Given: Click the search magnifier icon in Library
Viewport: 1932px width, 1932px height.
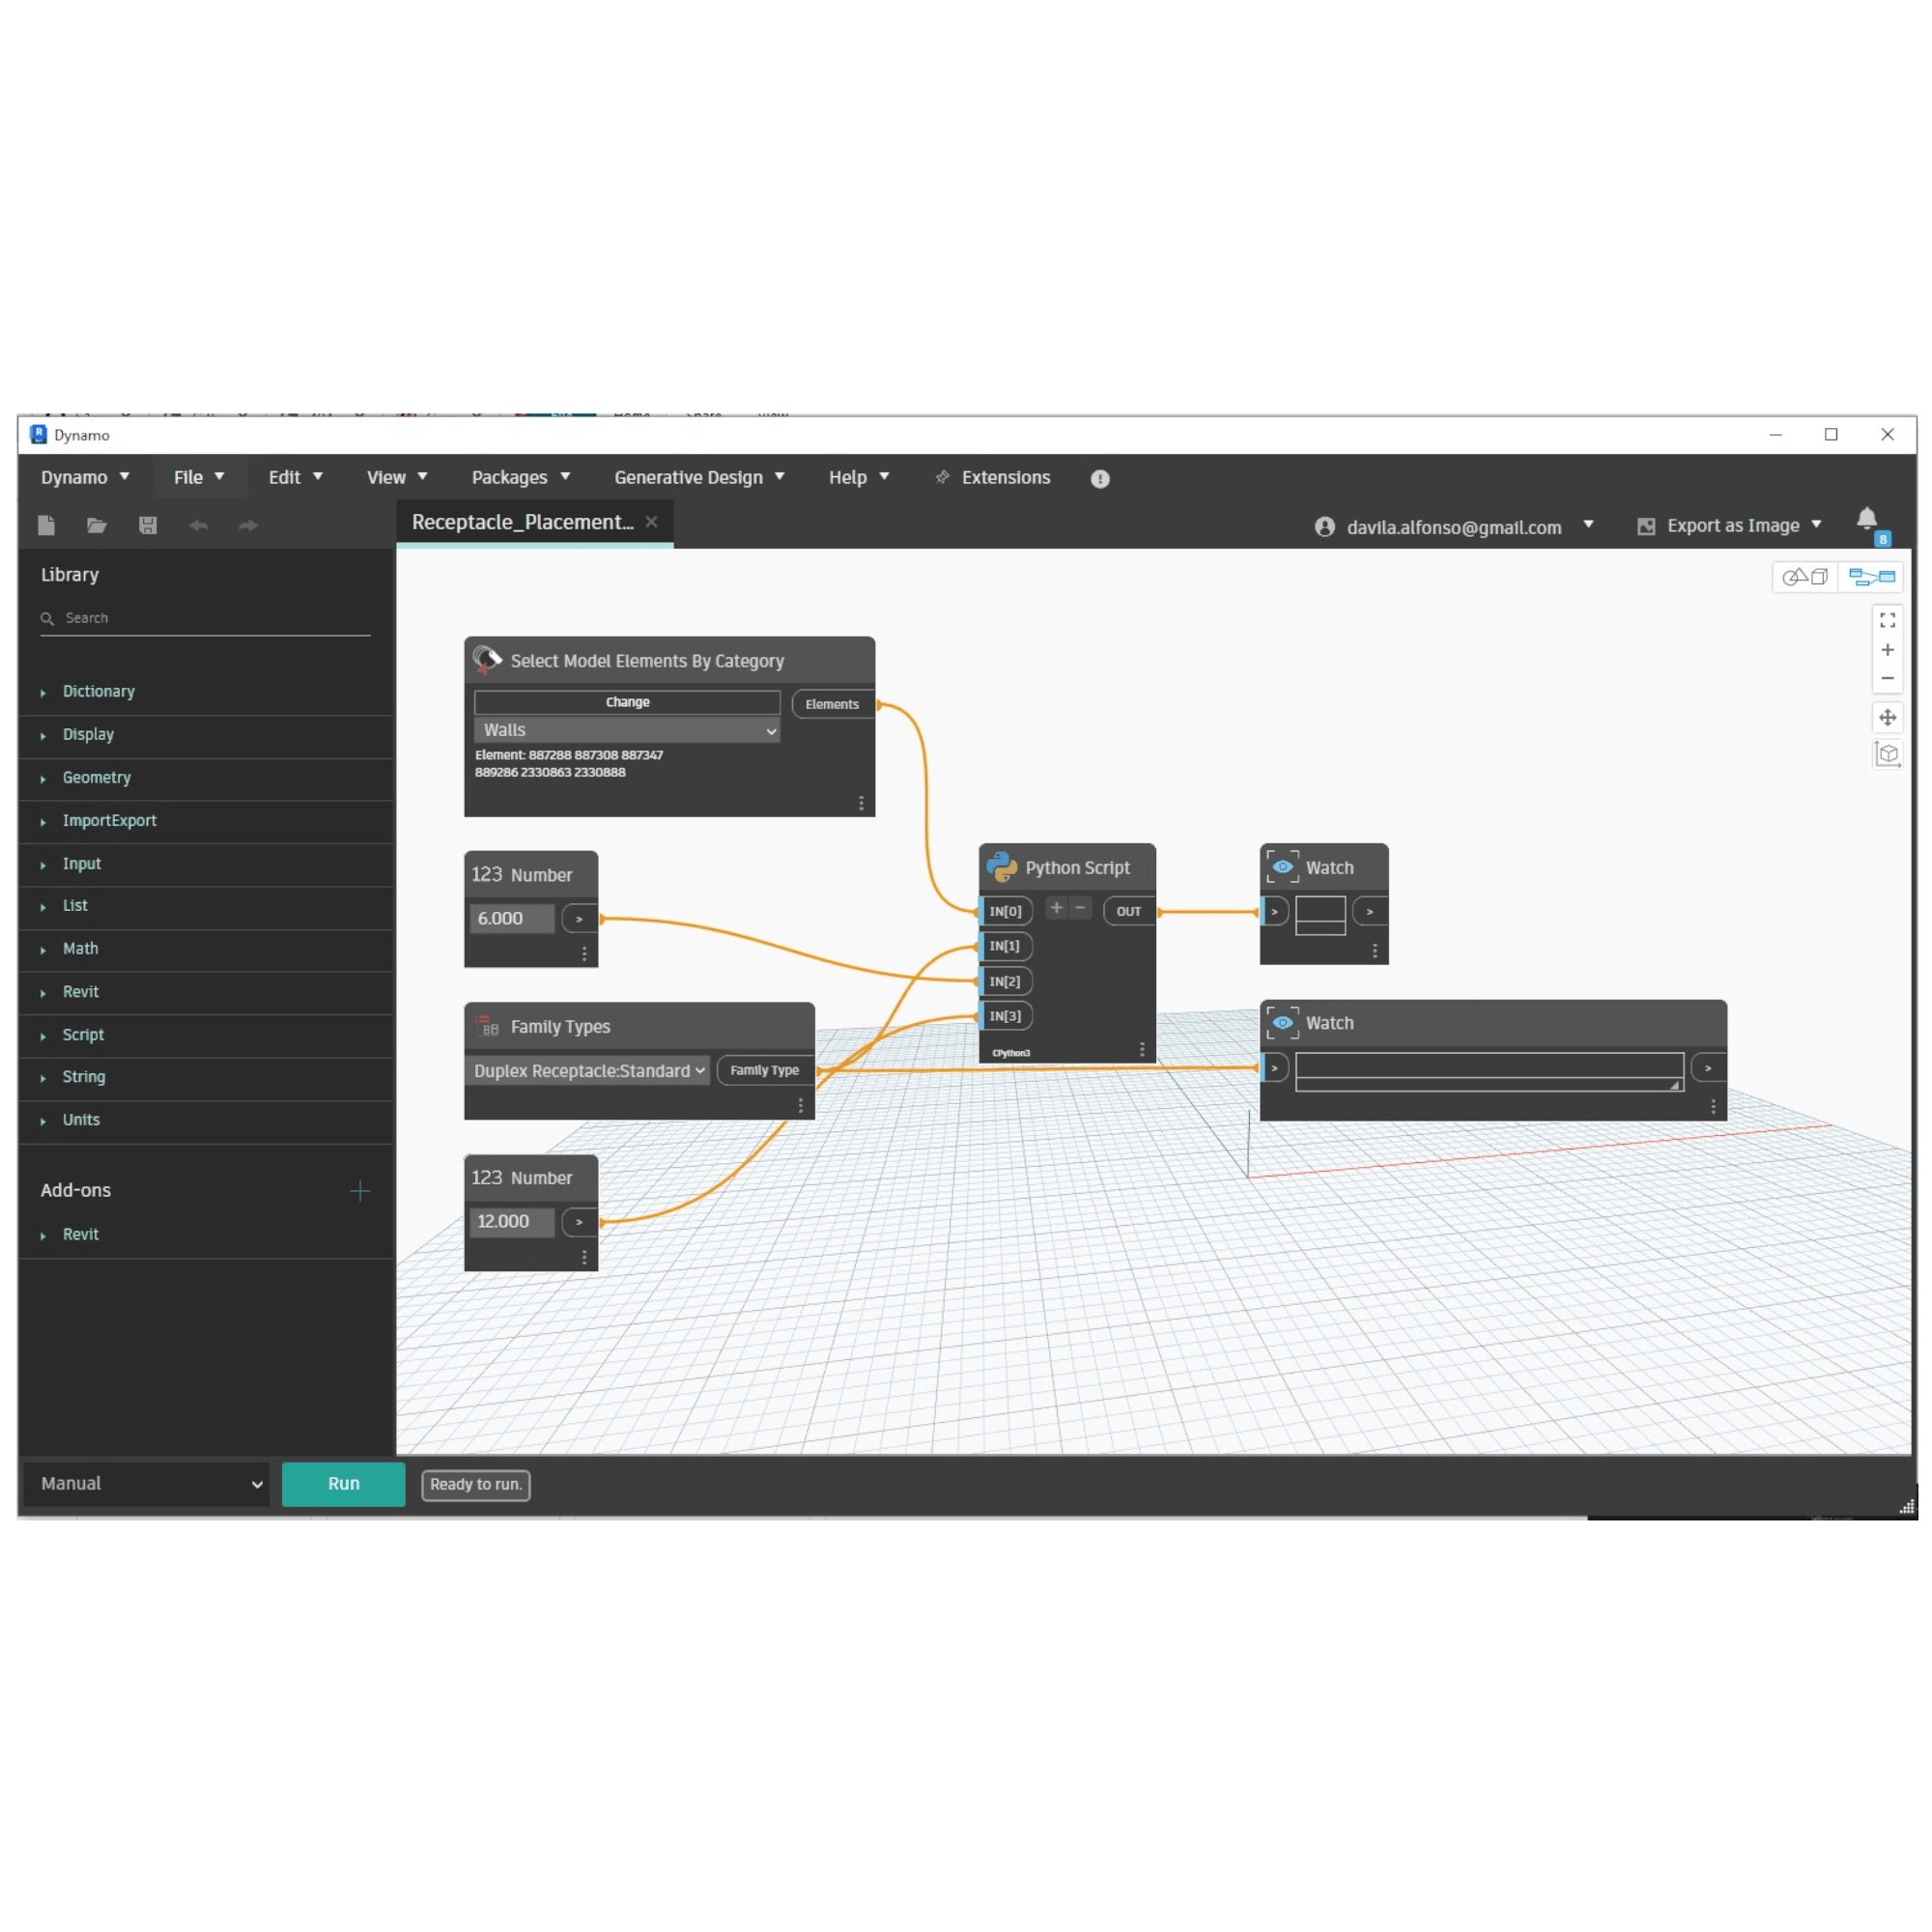Looking at the screenshot, I should coord(47,619).
